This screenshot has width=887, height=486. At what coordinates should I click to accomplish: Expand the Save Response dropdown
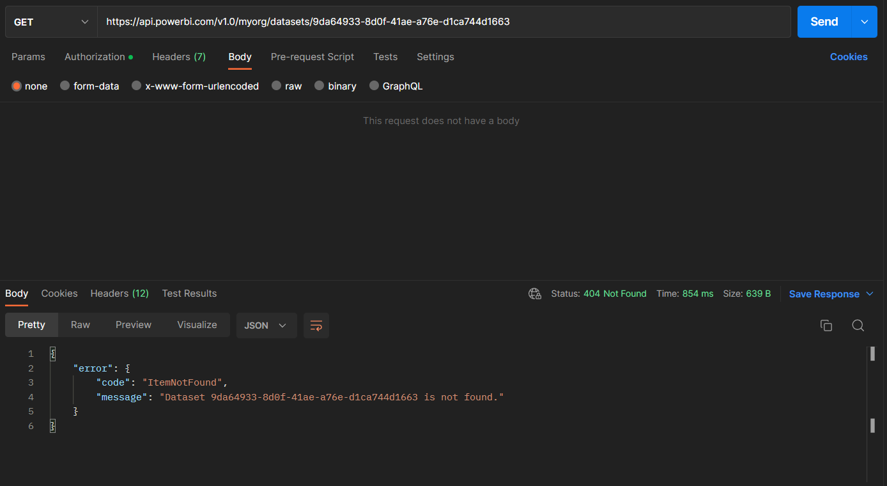pos(870,294)
